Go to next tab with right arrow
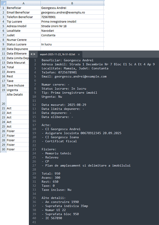Image resolution: width=159 pixels, height=225 pixels. point(34,54)
